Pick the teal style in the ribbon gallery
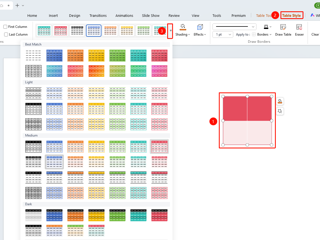The width and height of the screenshot is (320, 240). 44,31
